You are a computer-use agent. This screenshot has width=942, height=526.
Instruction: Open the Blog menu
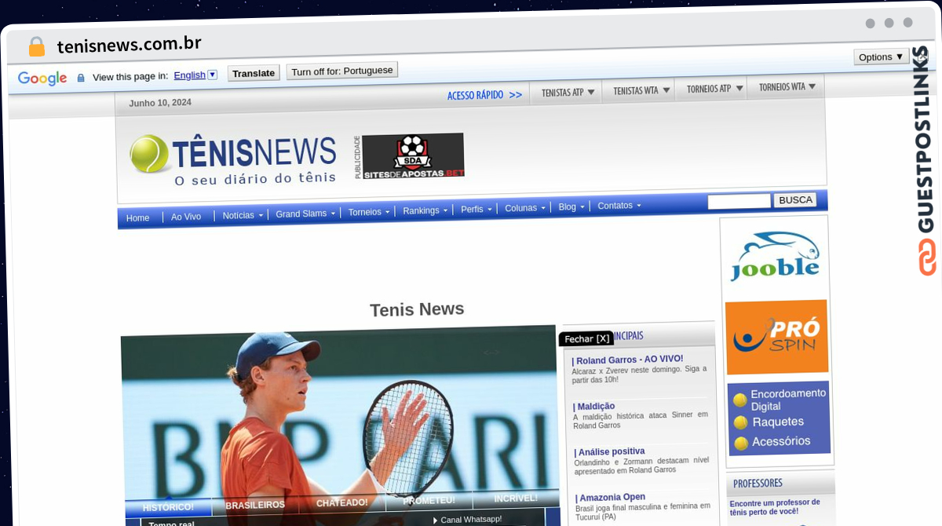click(571, 206)
